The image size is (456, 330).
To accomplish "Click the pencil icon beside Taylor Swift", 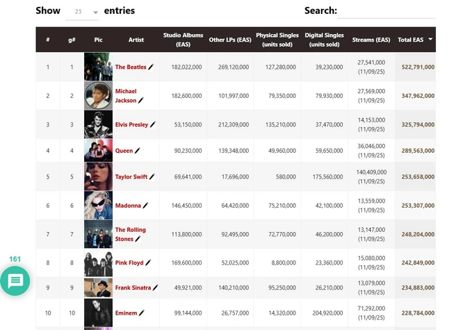I will [152, 177].
